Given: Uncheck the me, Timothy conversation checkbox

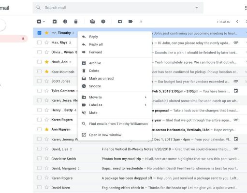Looking at the screenshot, I should point(39,33).
